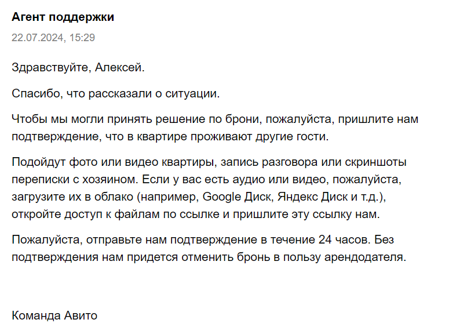This screenshot has height=334, width=449.
Task: Click the name "Алексей" in the greeting
Action: point(119,67)
